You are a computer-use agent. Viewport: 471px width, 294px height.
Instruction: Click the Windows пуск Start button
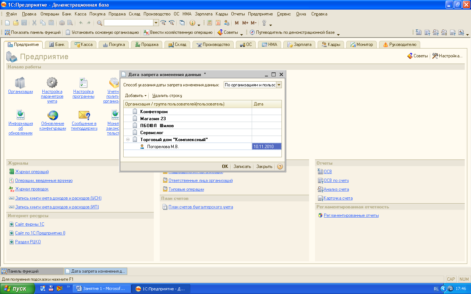[18, 288]
